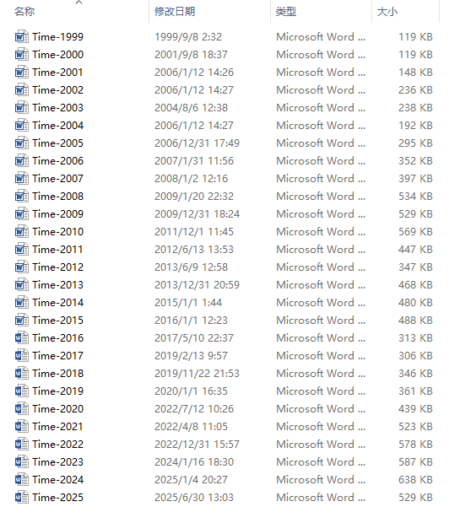Select the file named Time-2001
The height and width of the screenshot is (523, 460).
pos(57,73)
